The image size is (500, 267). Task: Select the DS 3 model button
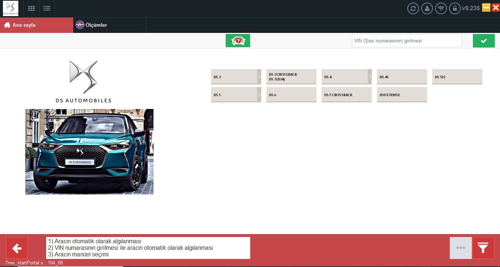pos(234,77)
